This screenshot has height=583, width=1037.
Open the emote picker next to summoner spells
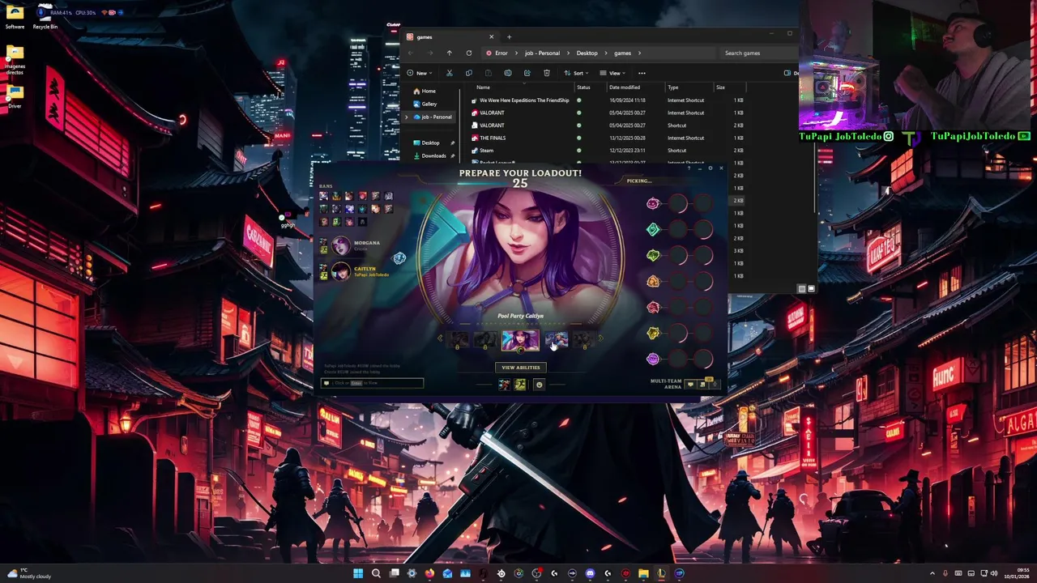[540, 385]
